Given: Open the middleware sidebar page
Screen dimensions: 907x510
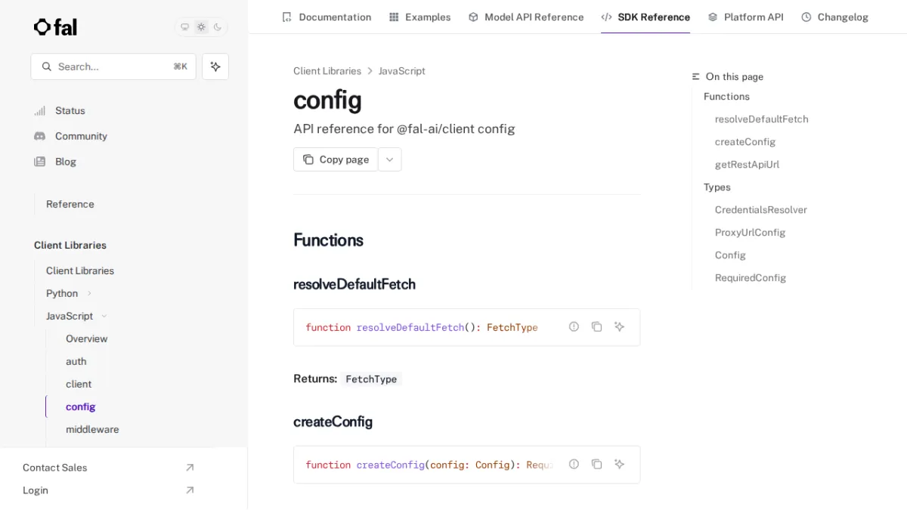Looking at the screenshot, I should (x=92, y=429).
